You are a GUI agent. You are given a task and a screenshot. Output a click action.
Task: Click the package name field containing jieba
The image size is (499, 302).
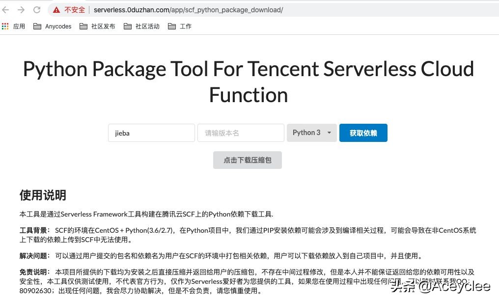pyautogui.click(x=151, y=133)
